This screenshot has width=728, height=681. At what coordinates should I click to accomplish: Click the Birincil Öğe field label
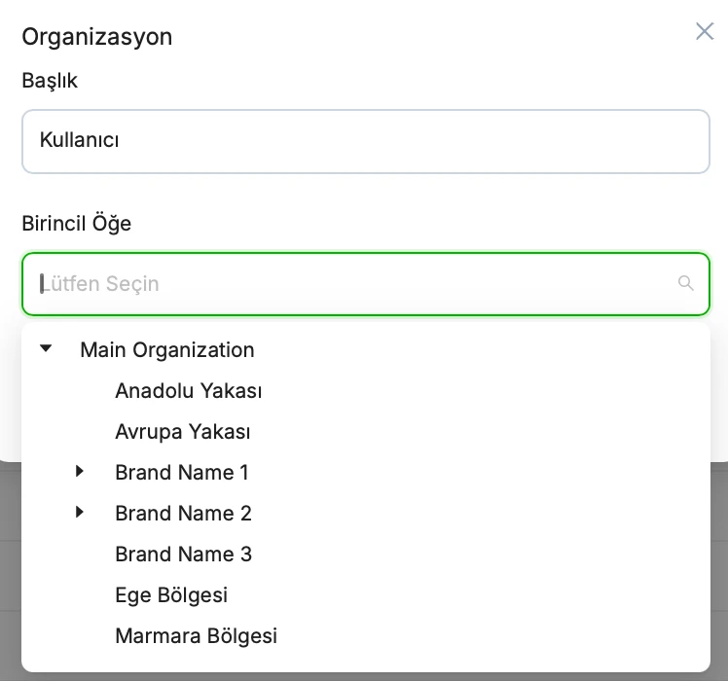[x=77, y=224]
